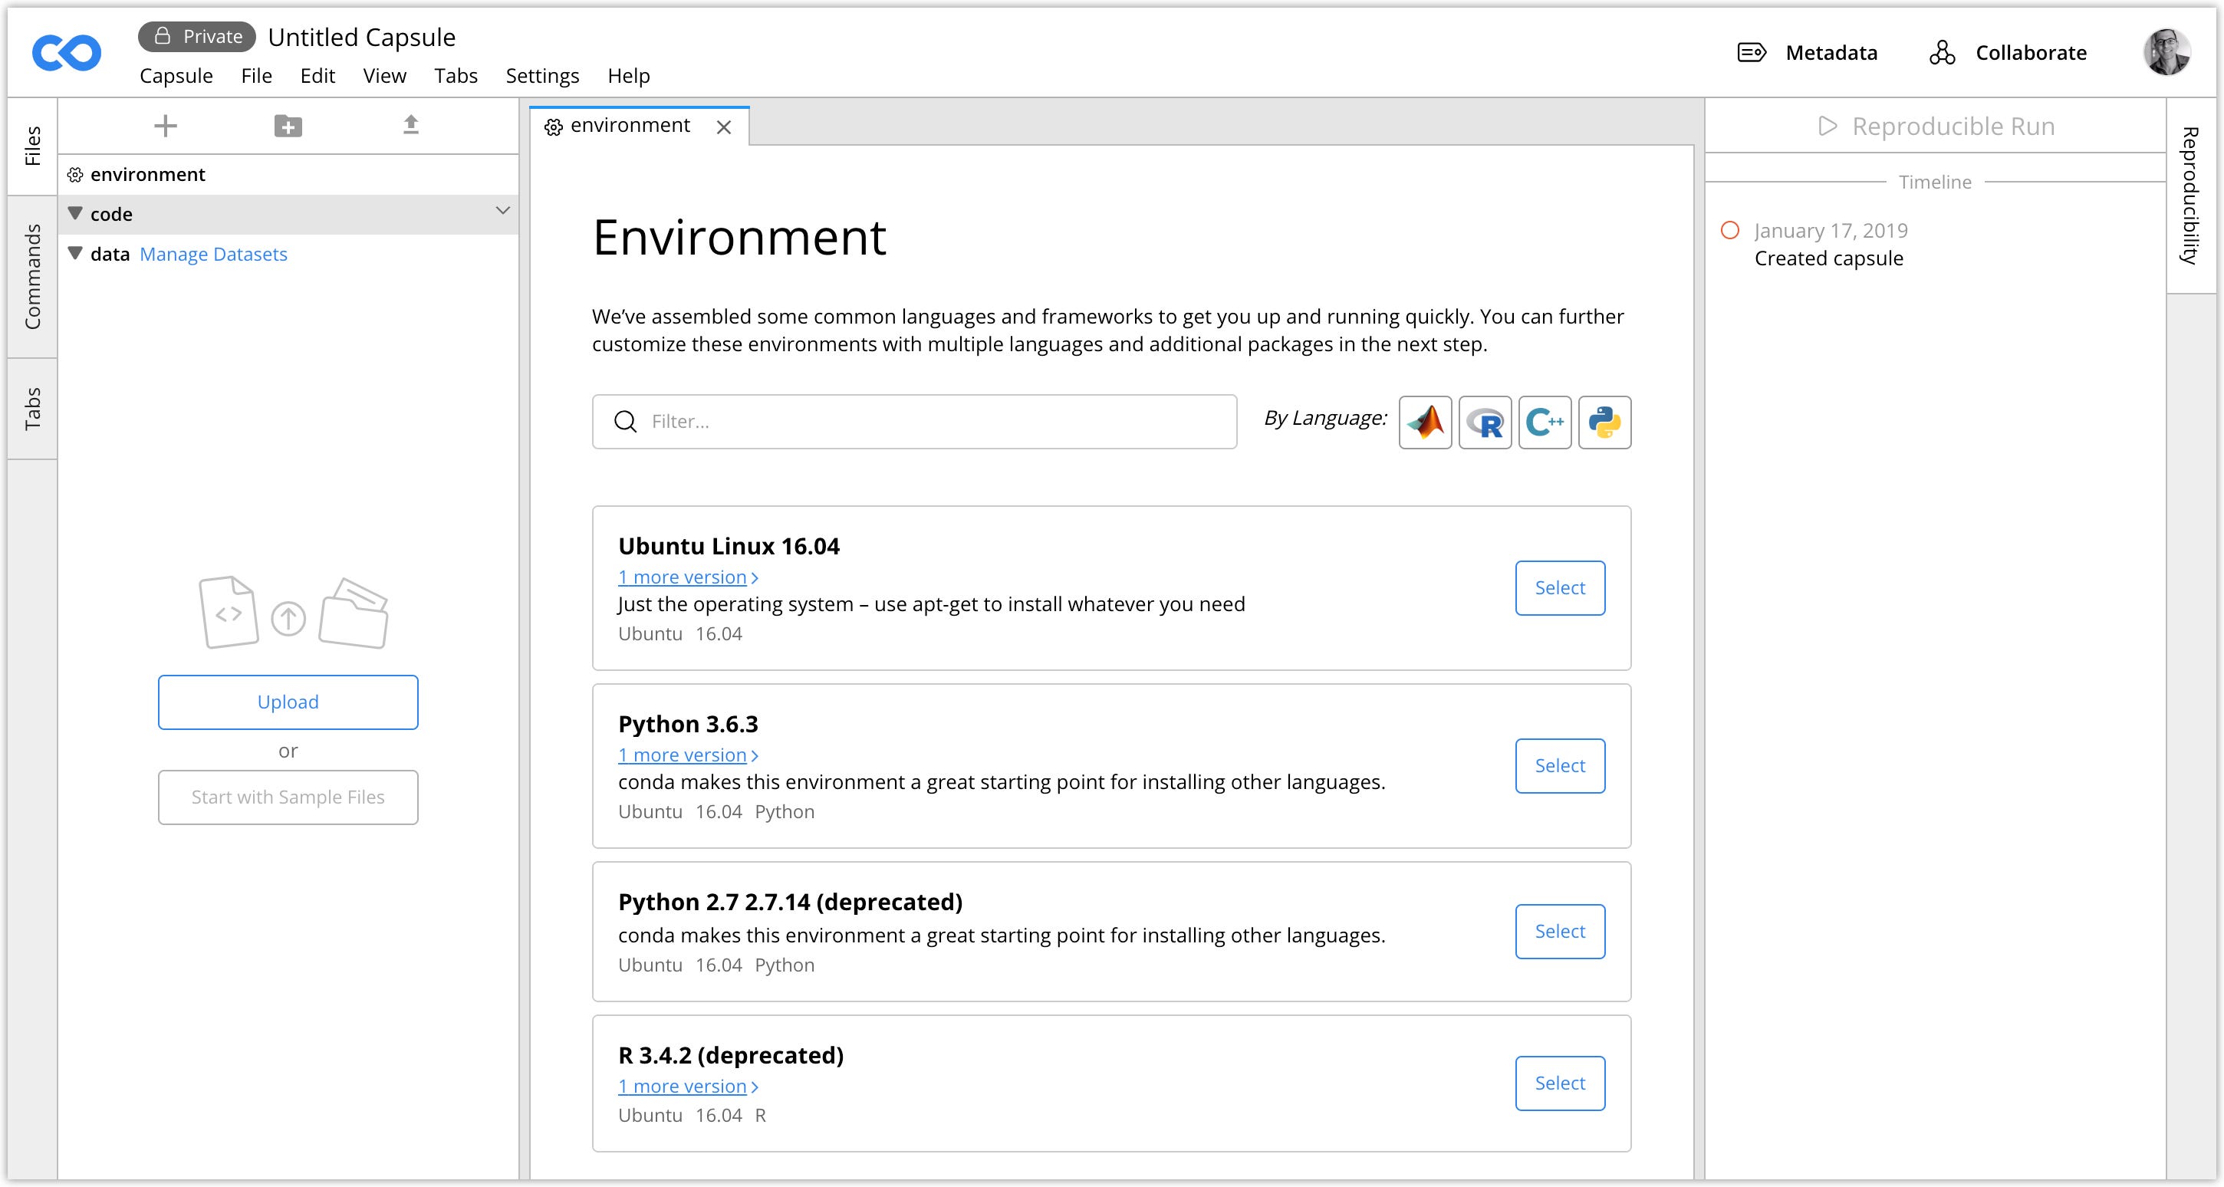
Task: Open the Capsule menu
Action: pyautogui.click(x=176, y=76)
